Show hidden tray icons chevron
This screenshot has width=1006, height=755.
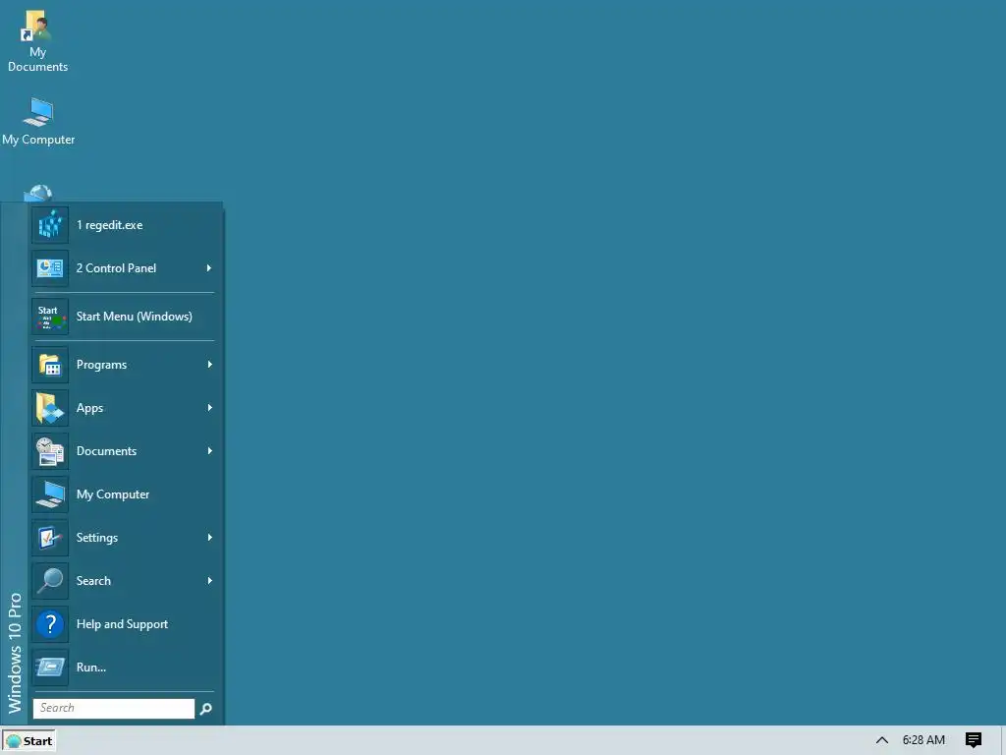(x=882, y=740)
